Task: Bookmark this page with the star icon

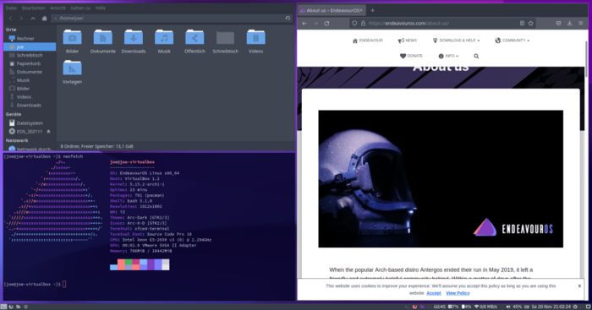Action: tap(531, 24)
